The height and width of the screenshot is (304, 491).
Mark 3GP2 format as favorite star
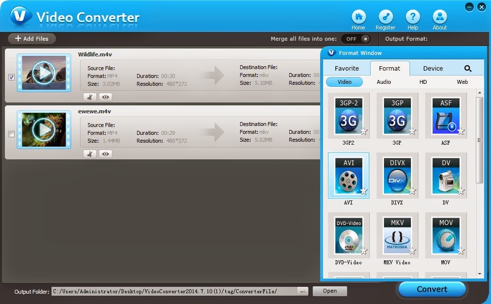coord(364,131)
